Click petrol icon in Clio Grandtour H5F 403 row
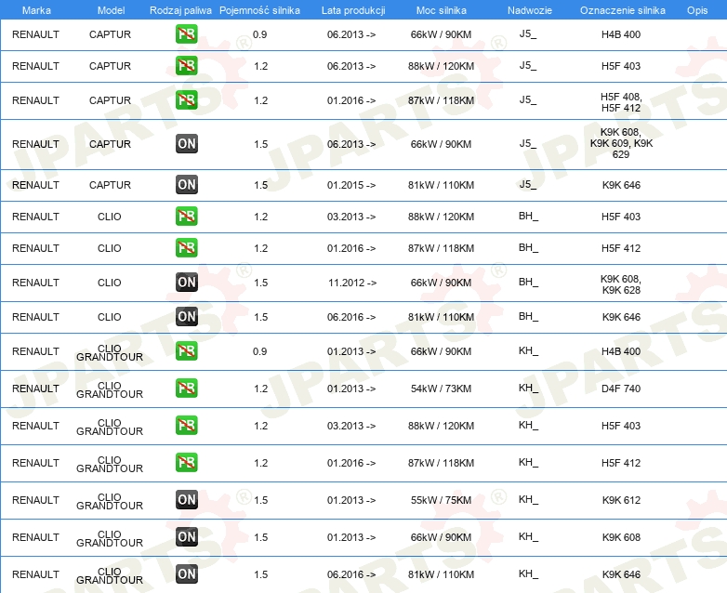This screenshot has width=727, height=593. click(186, 425)
